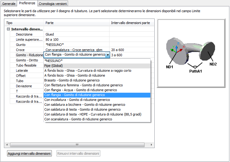The height and width of the screenshot is (162, 230).
Task: Select A fondo liscio - Ghisa - Gomito di riduzione
Action: [97, 75]
